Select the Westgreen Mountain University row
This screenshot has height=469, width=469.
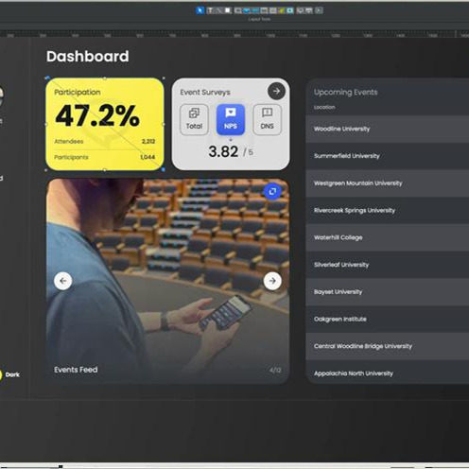pyautogui.click(x=388, y=183)
